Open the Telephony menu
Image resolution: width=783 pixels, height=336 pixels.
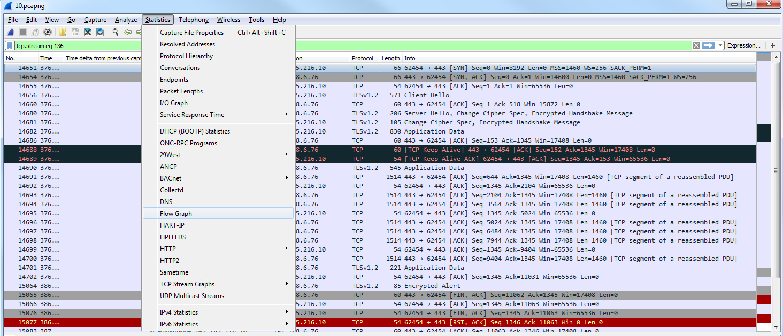pyautogui.click(x=194, y=20)
